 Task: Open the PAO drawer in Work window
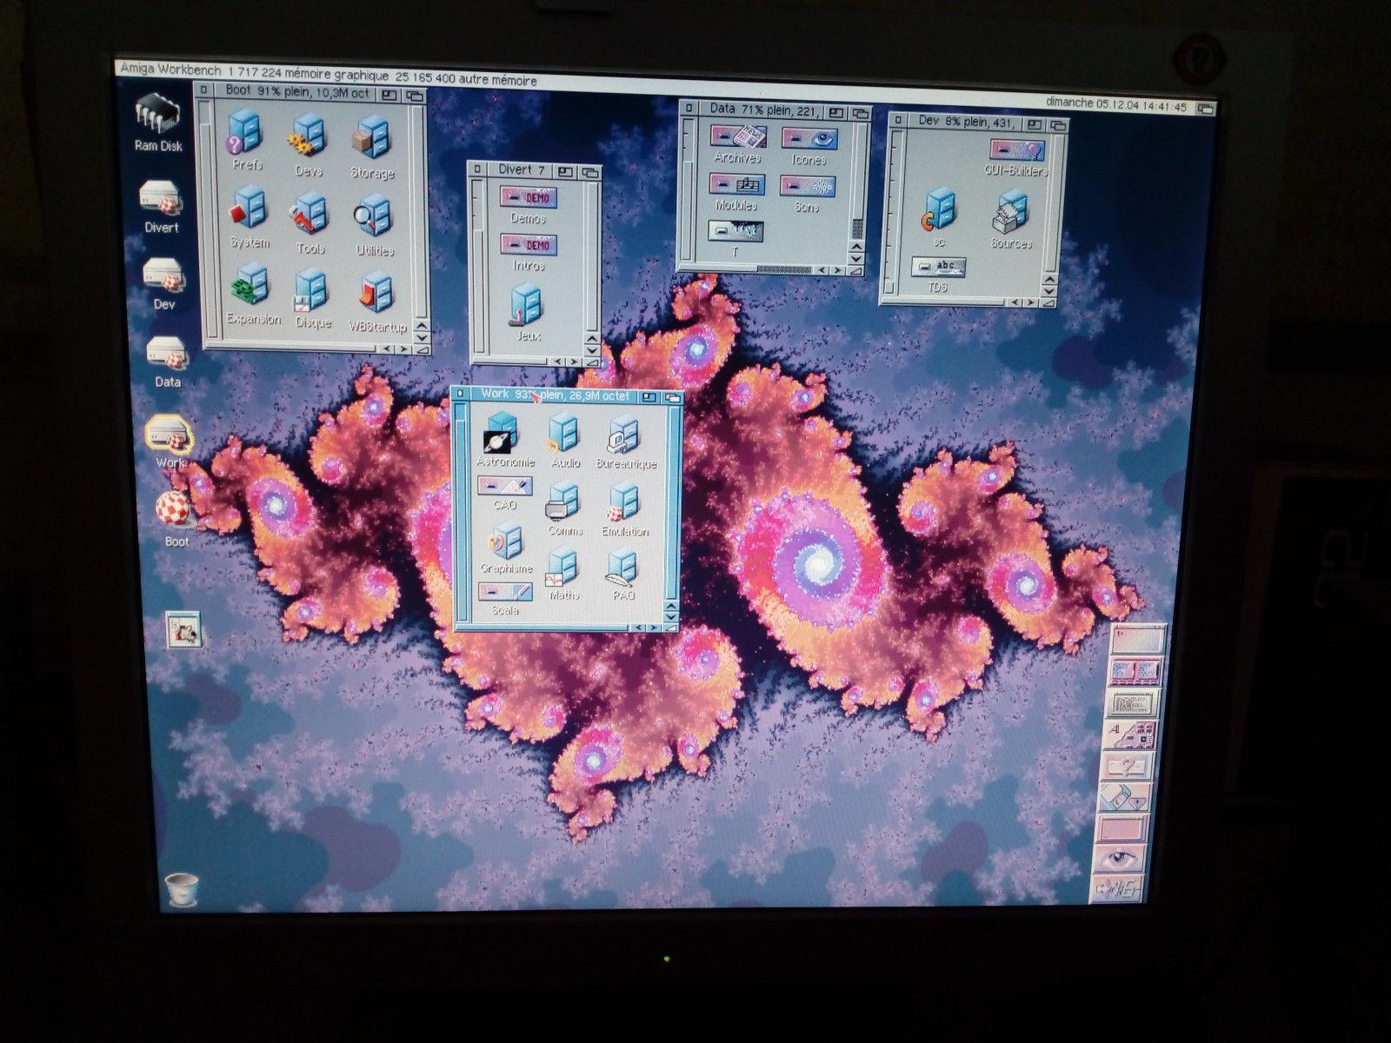click(622, 570)
